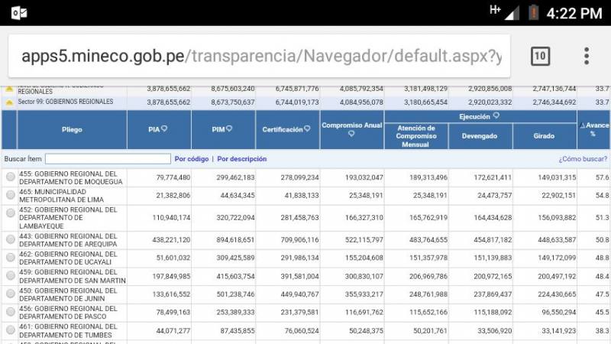Click the info bubble beside Certificación header

click(x=307, y=128)
